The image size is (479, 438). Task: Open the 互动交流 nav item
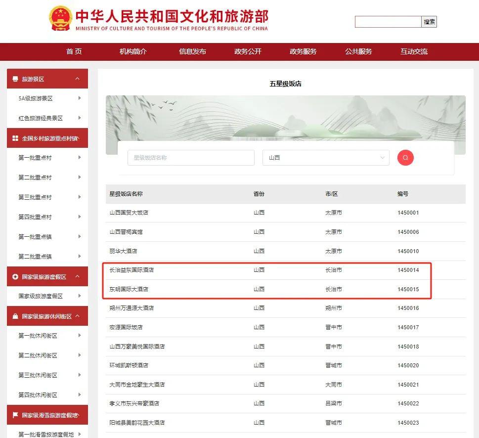tap(414, 51)
